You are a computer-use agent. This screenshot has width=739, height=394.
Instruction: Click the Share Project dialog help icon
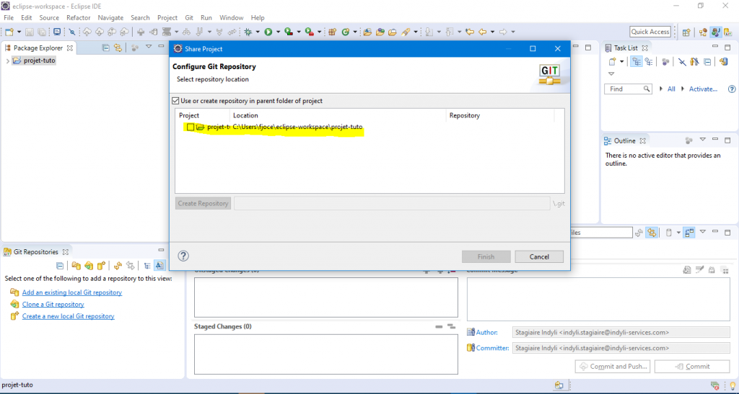coord(183,256)
